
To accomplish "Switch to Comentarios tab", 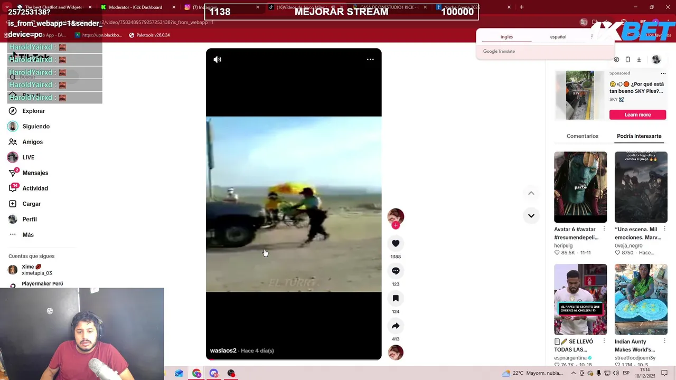I will (583, 136).
